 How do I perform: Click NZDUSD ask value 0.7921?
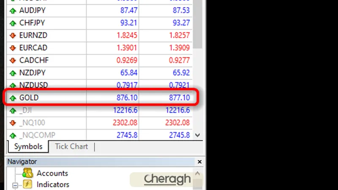tap(179, 85)
